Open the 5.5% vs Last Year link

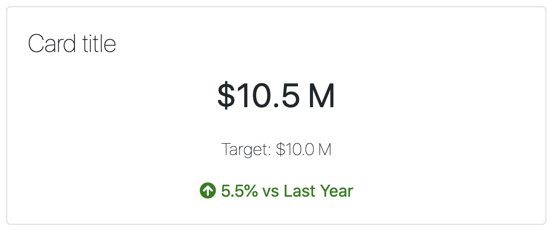(x=276, y=191)
